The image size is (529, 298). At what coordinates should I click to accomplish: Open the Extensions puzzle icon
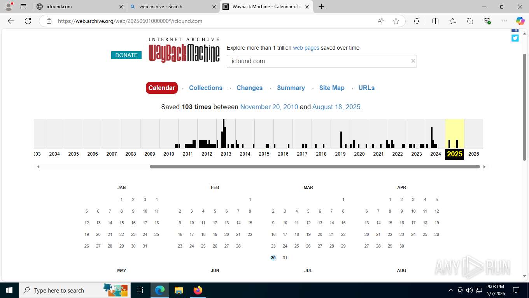[417, 21]
